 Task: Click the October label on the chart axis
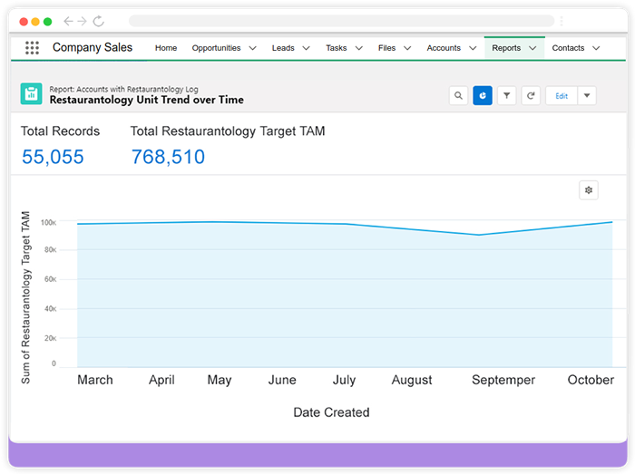[591, 380]
